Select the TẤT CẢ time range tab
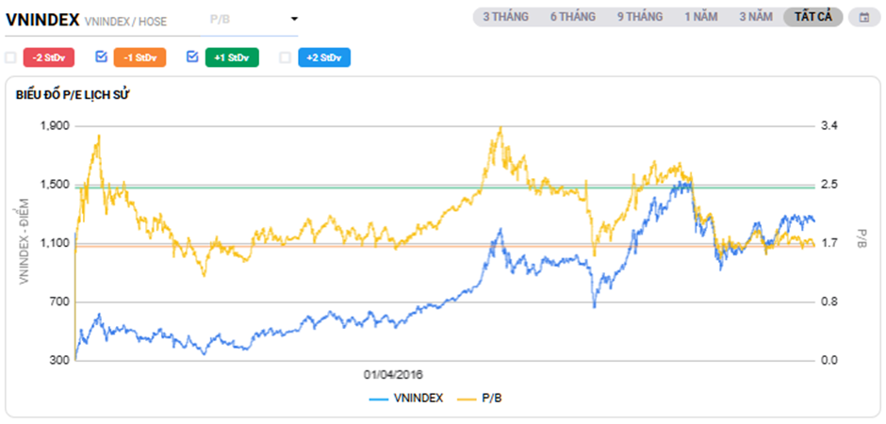The image size is (886, 424). 813,17
